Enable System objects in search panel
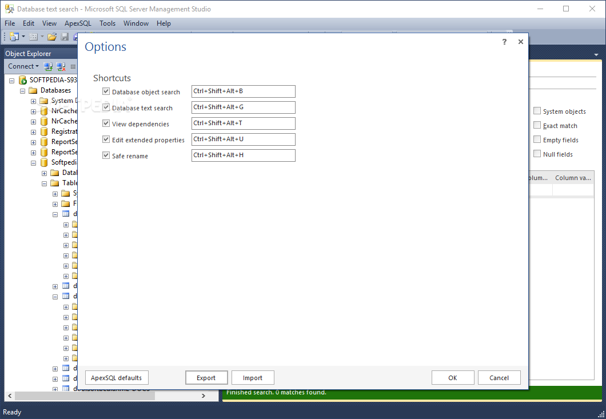Image resolution: width=606 pixels, height=419 pixels. pyautogui.click(x=537, y=111)
